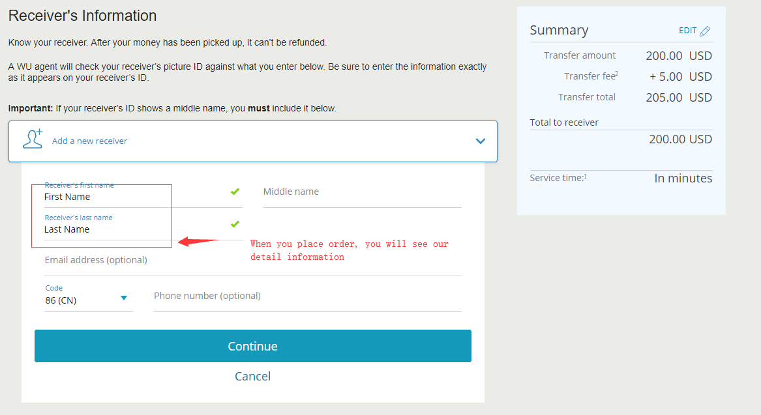This screenshot has height=415, width=761.
Task: Focus the Receiver's last name field
Action: click(x=143, y=226)
